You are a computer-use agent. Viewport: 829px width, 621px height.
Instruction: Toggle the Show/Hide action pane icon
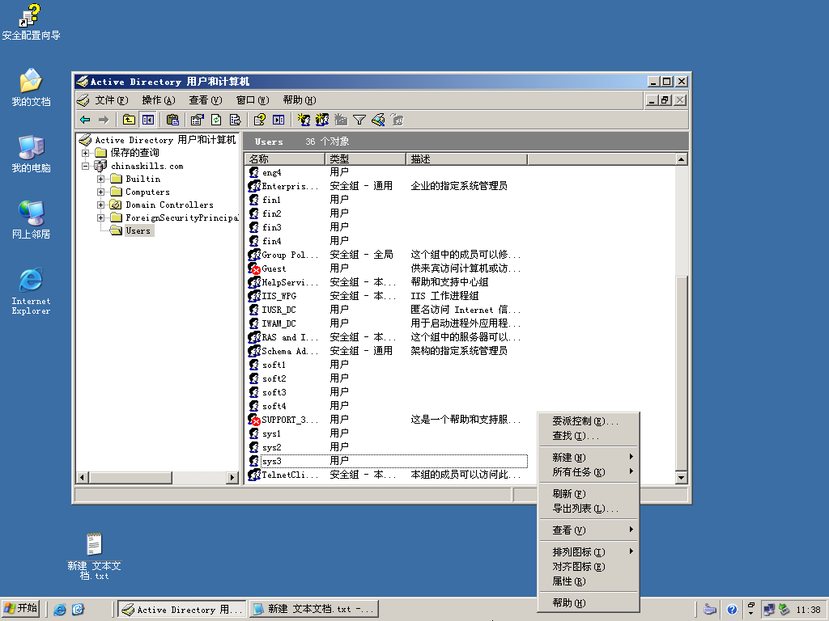pyautogui.click(x=278, y=120)
